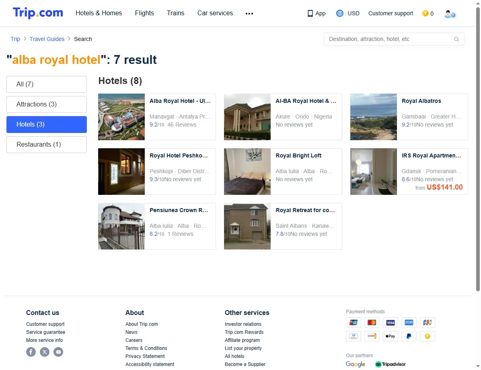Screen dimensions: 481x370
Task: Open Car services menu
Action: pyautogui.click(x=215, y=13)
